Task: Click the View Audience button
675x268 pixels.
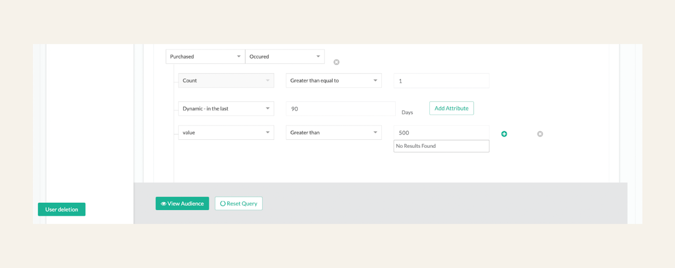Action: tap(182, 204)
